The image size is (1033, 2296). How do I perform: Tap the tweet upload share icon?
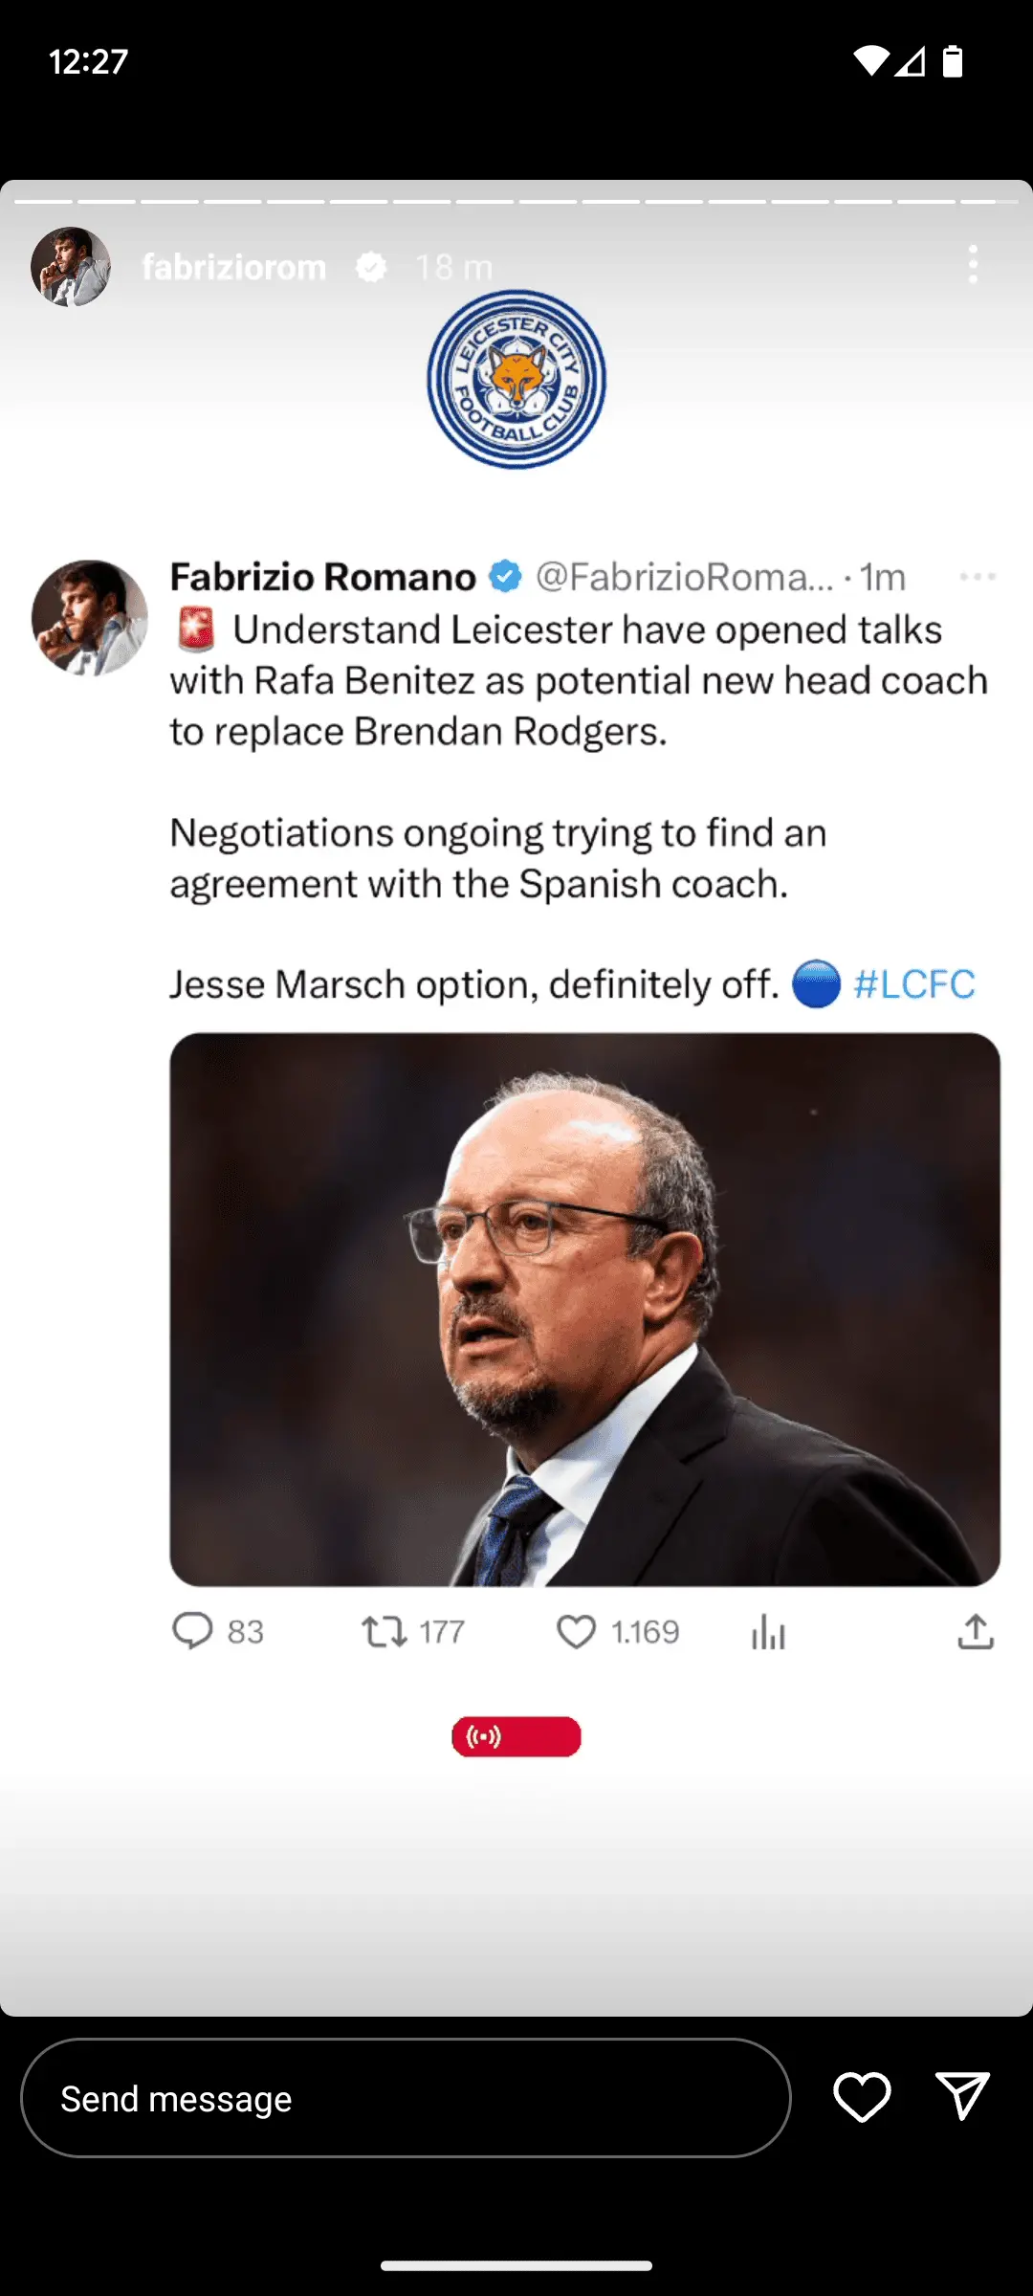[x=976, y=1631]
